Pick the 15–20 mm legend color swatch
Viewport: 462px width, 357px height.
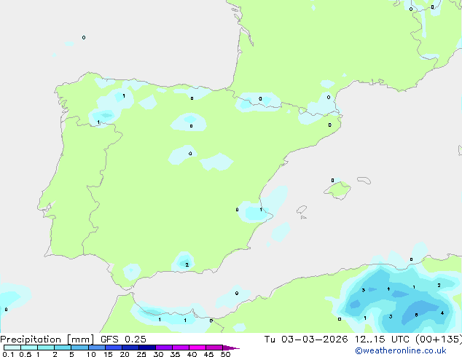pos(113,348)
